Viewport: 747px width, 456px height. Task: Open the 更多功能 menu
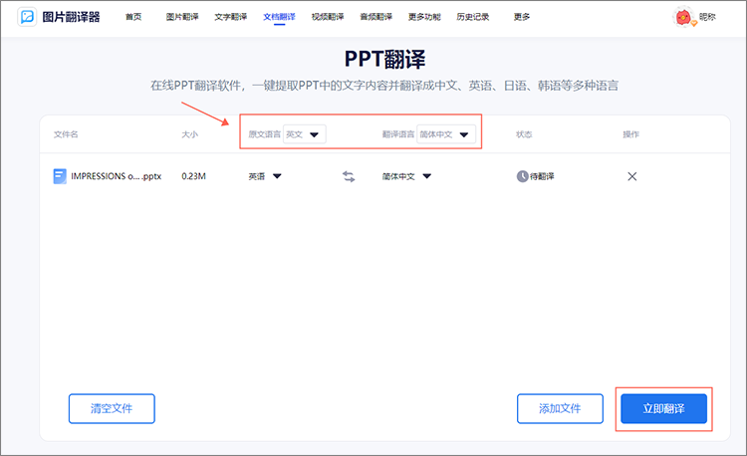pyautogui.click(x=424, y=17)
